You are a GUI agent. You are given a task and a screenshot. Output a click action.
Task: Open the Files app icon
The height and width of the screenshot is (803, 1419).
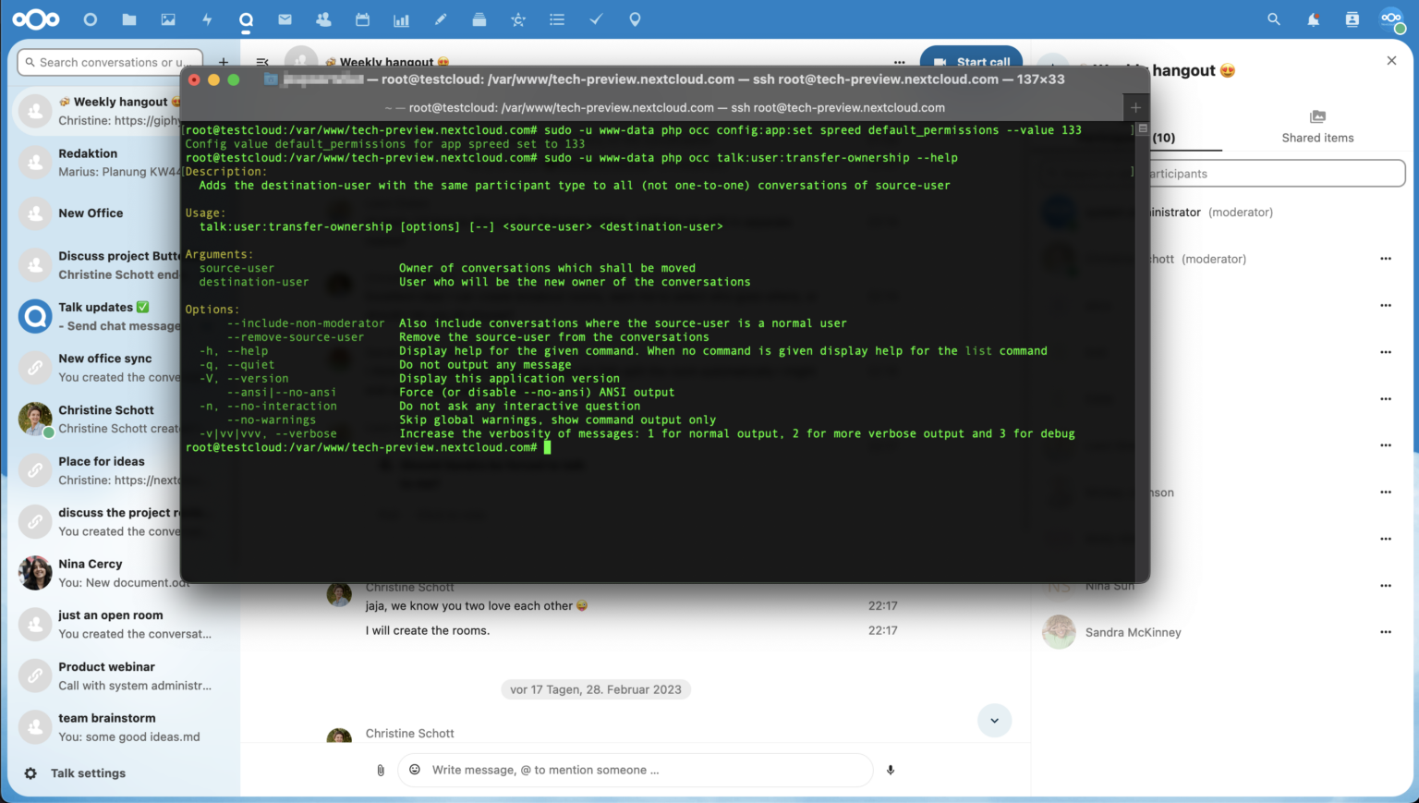[x=128, y=19]
